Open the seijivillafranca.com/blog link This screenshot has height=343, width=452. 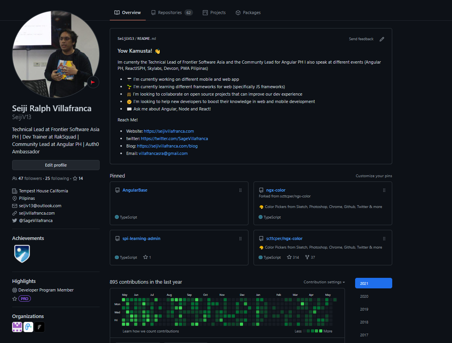[x=167, y=146]
